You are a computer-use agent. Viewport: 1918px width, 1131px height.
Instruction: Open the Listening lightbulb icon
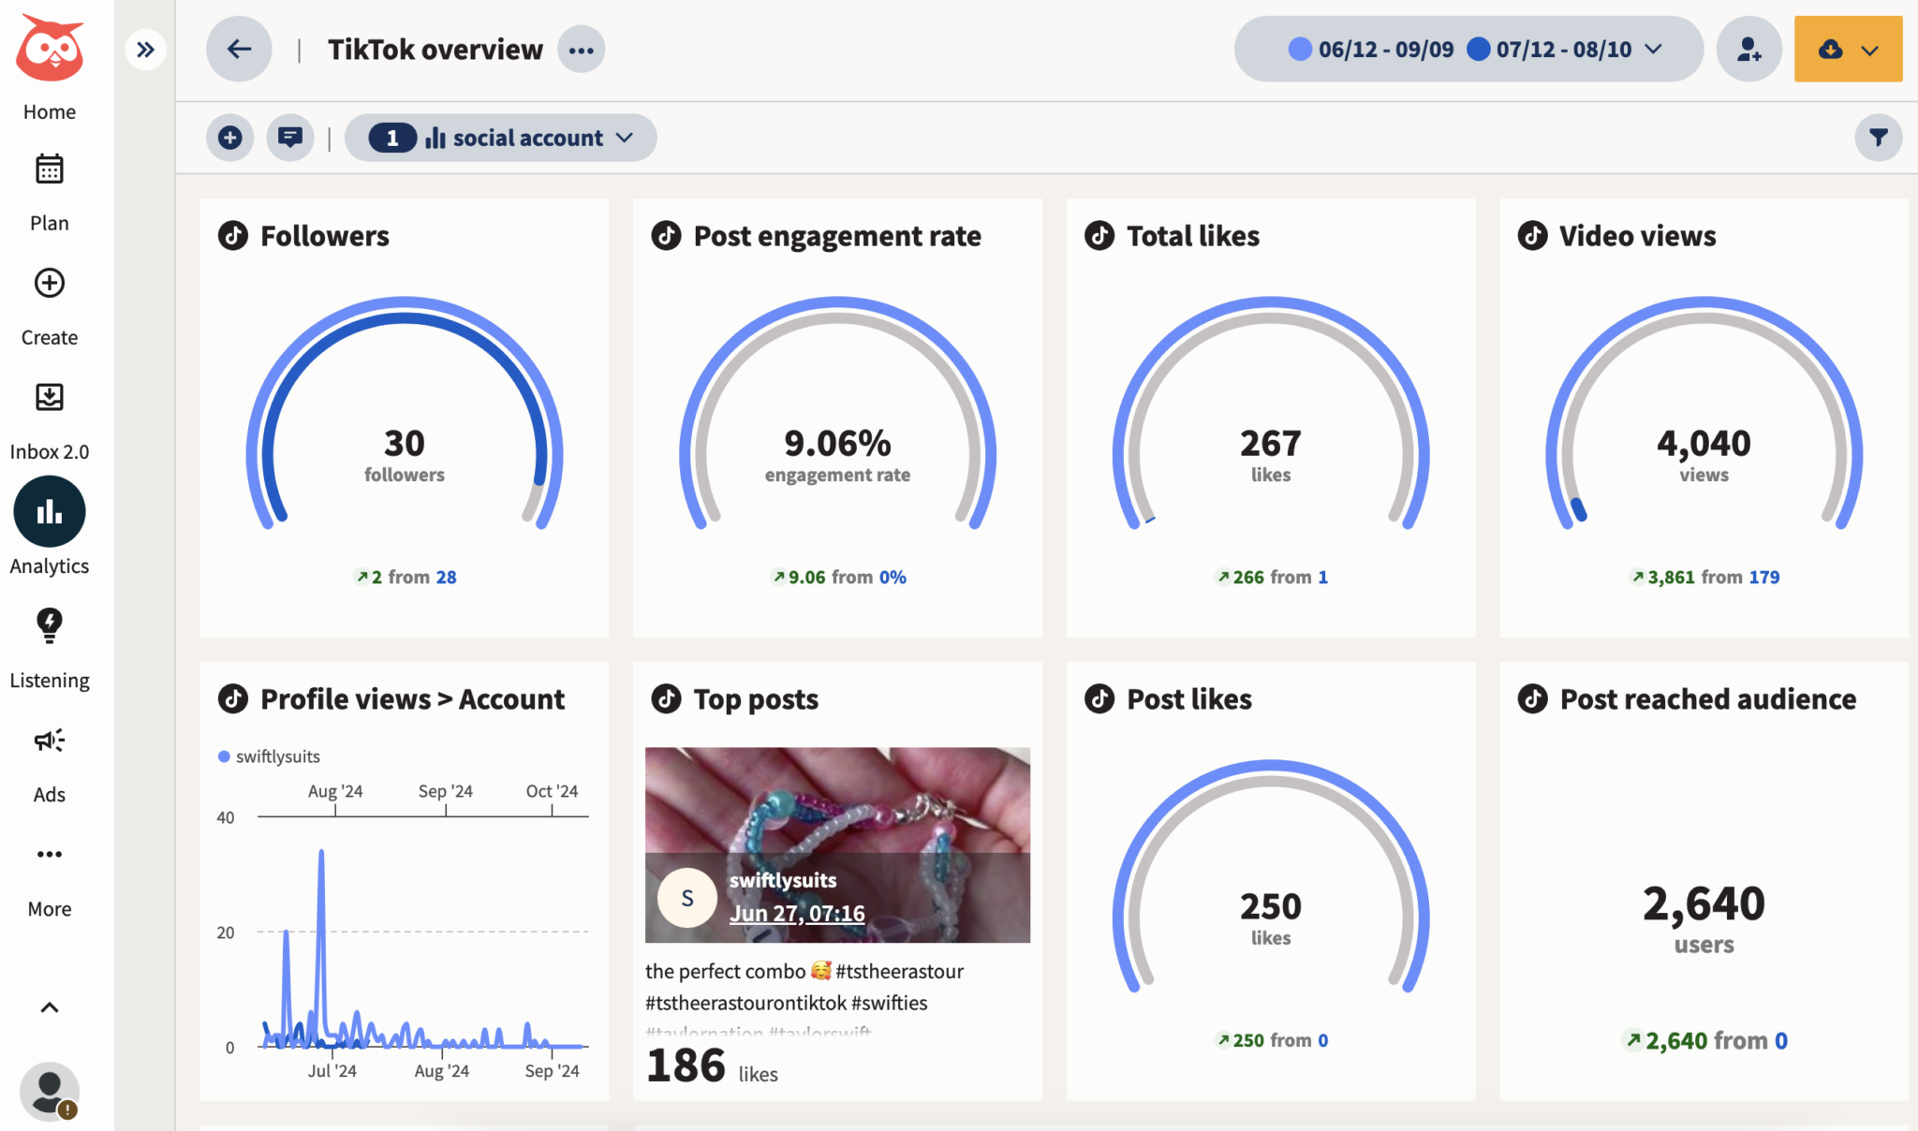click(x=50, y=625)
